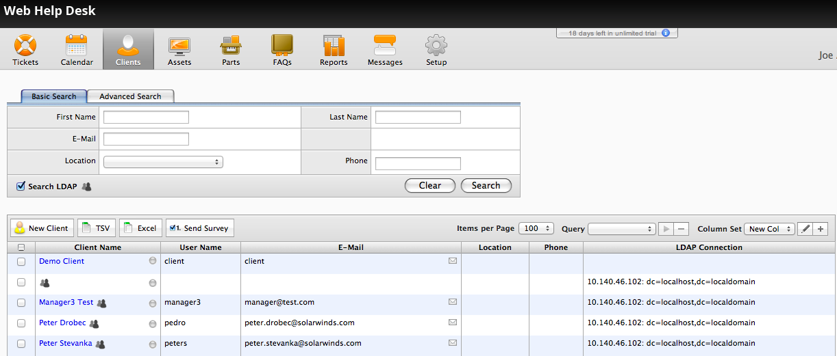The image size is (837, 356).
Task: Click the New Client button
Action: pos(42,228)
